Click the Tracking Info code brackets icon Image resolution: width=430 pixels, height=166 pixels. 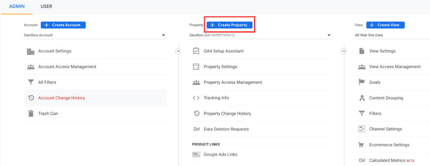196,98
